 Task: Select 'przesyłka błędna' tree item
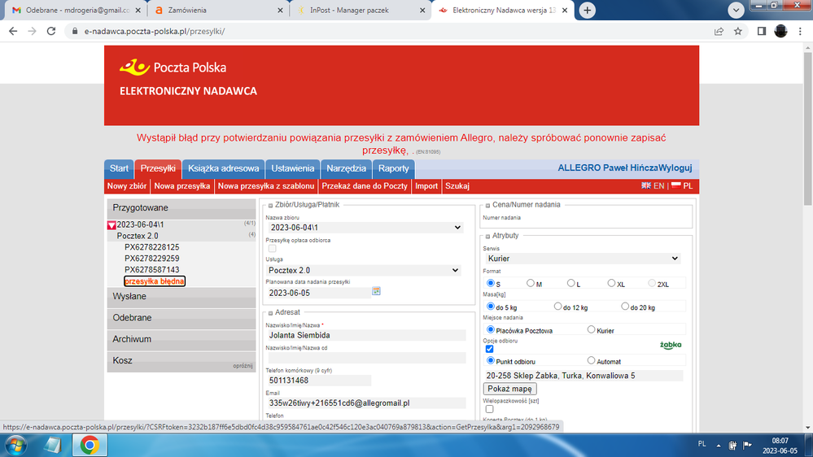155,281
